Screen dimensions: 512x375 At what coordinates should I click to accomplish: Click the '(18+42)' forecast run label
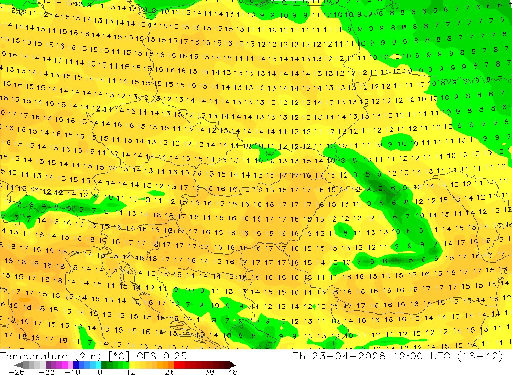coord(480,356)
